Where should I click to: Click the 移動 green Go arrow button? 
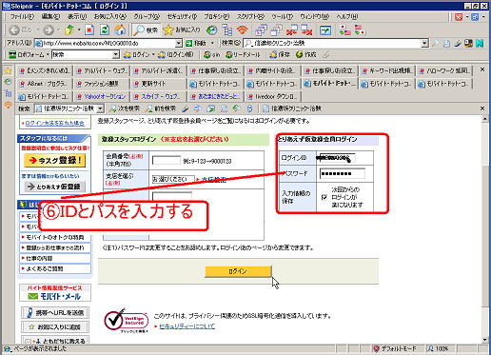[x=196, y=43]
